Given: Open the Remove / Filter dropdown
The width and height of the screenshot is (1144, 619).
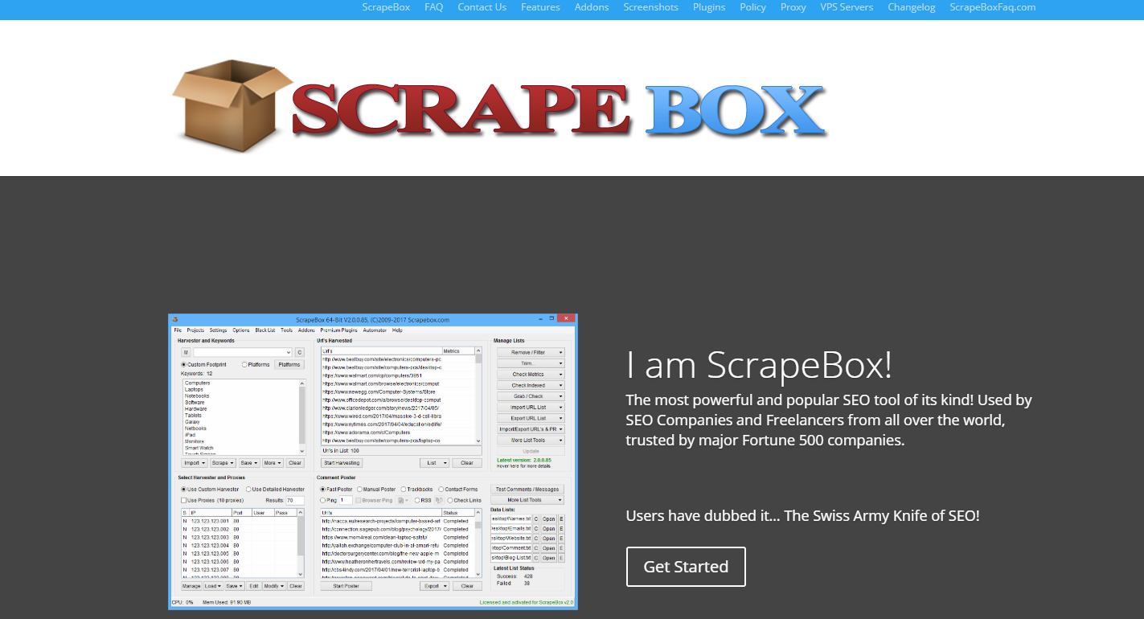Looking at the screenshot, I should click(531, 352).
